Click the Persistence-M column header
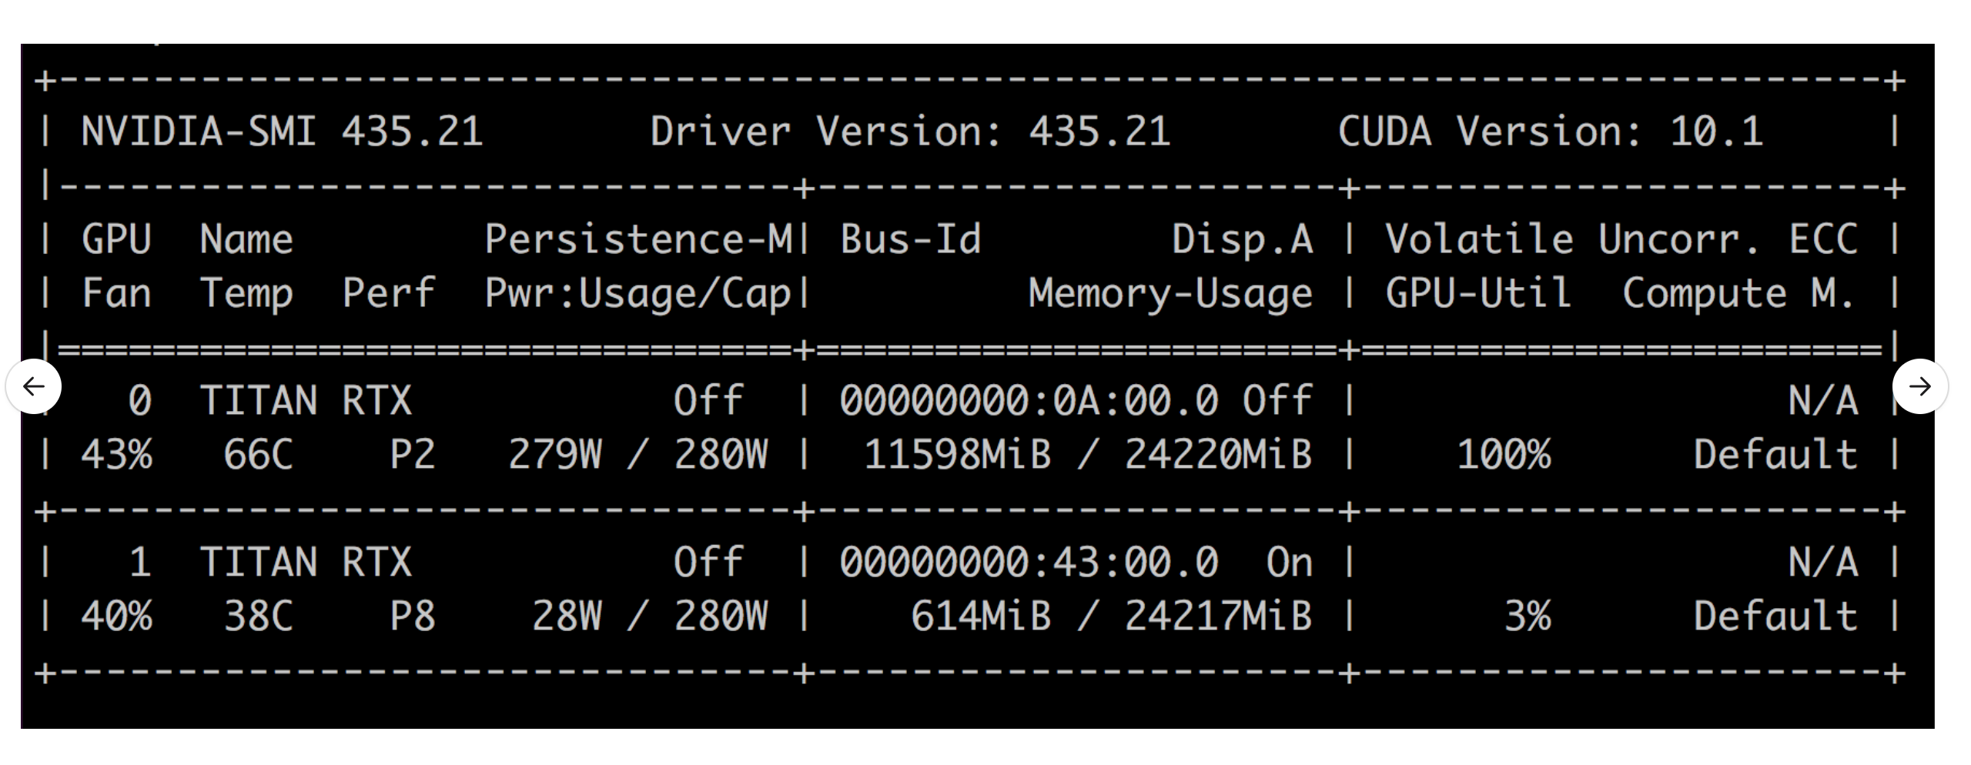1971x765 pixels. pos(637,239)
